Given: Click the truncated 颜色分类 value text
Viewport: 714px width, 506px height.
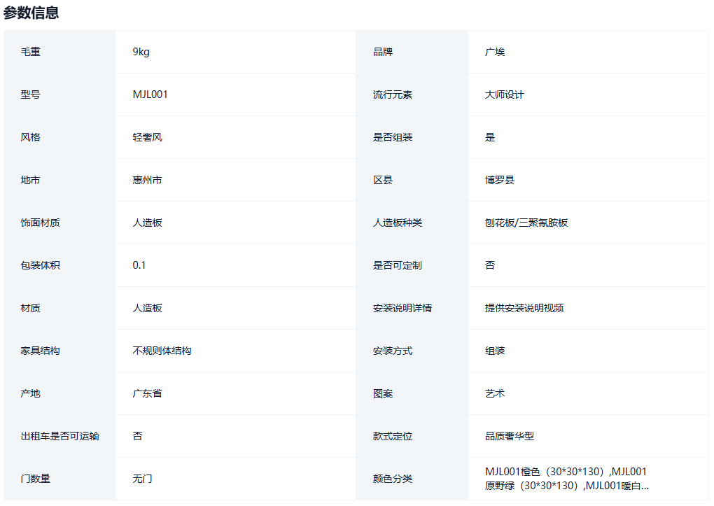Looking at the screenshot, I should coord(566,479).
